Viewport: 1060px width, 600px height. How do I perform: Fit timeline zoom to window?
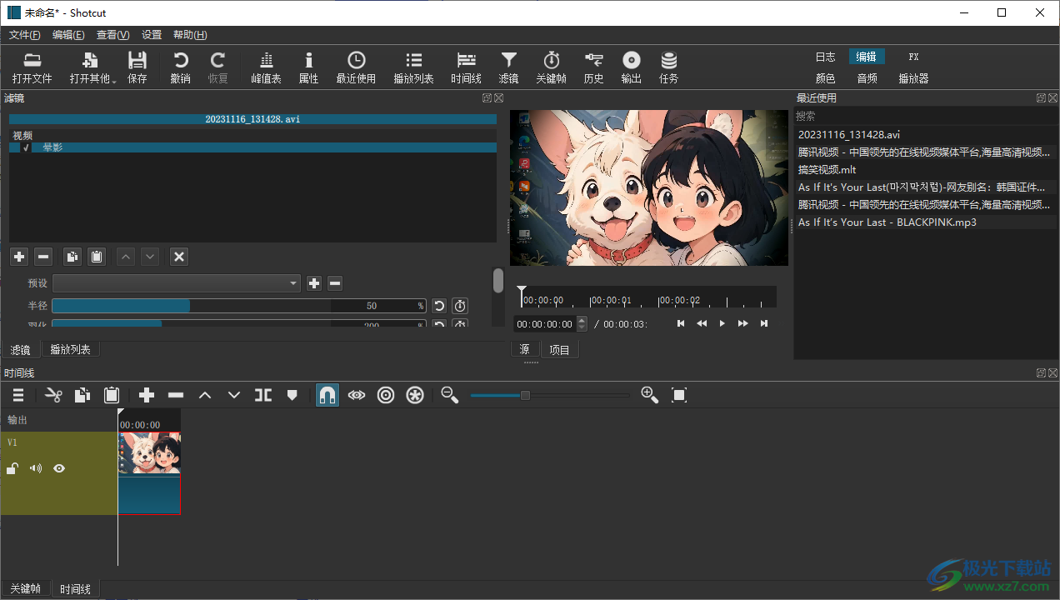click(x=679, y=395)
